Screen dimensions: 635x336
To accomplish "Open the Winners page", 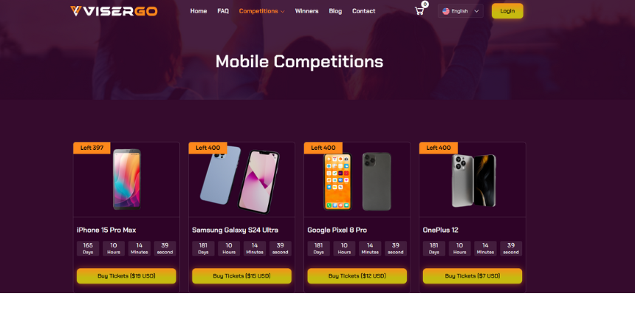I will pos(306,11).
